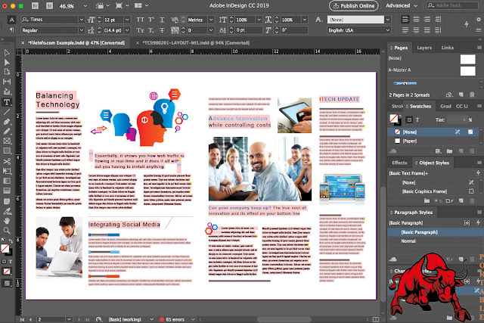Select the Free Transform tool
Screen dimensions: 484x323
click(7, 171)
